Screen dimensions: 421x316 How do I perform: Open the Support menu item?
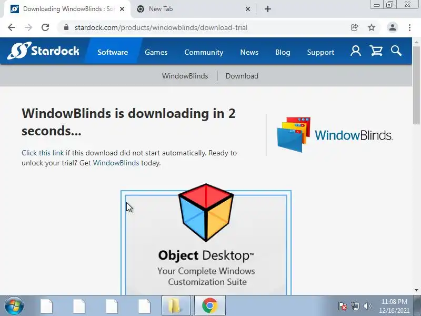click(320, 52)
